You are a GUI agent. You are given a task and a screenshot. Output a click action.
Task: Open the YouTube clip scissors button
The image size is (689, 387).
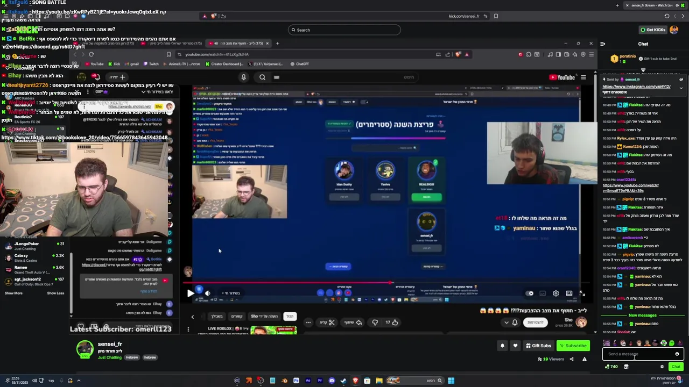(x=328, y=322)
